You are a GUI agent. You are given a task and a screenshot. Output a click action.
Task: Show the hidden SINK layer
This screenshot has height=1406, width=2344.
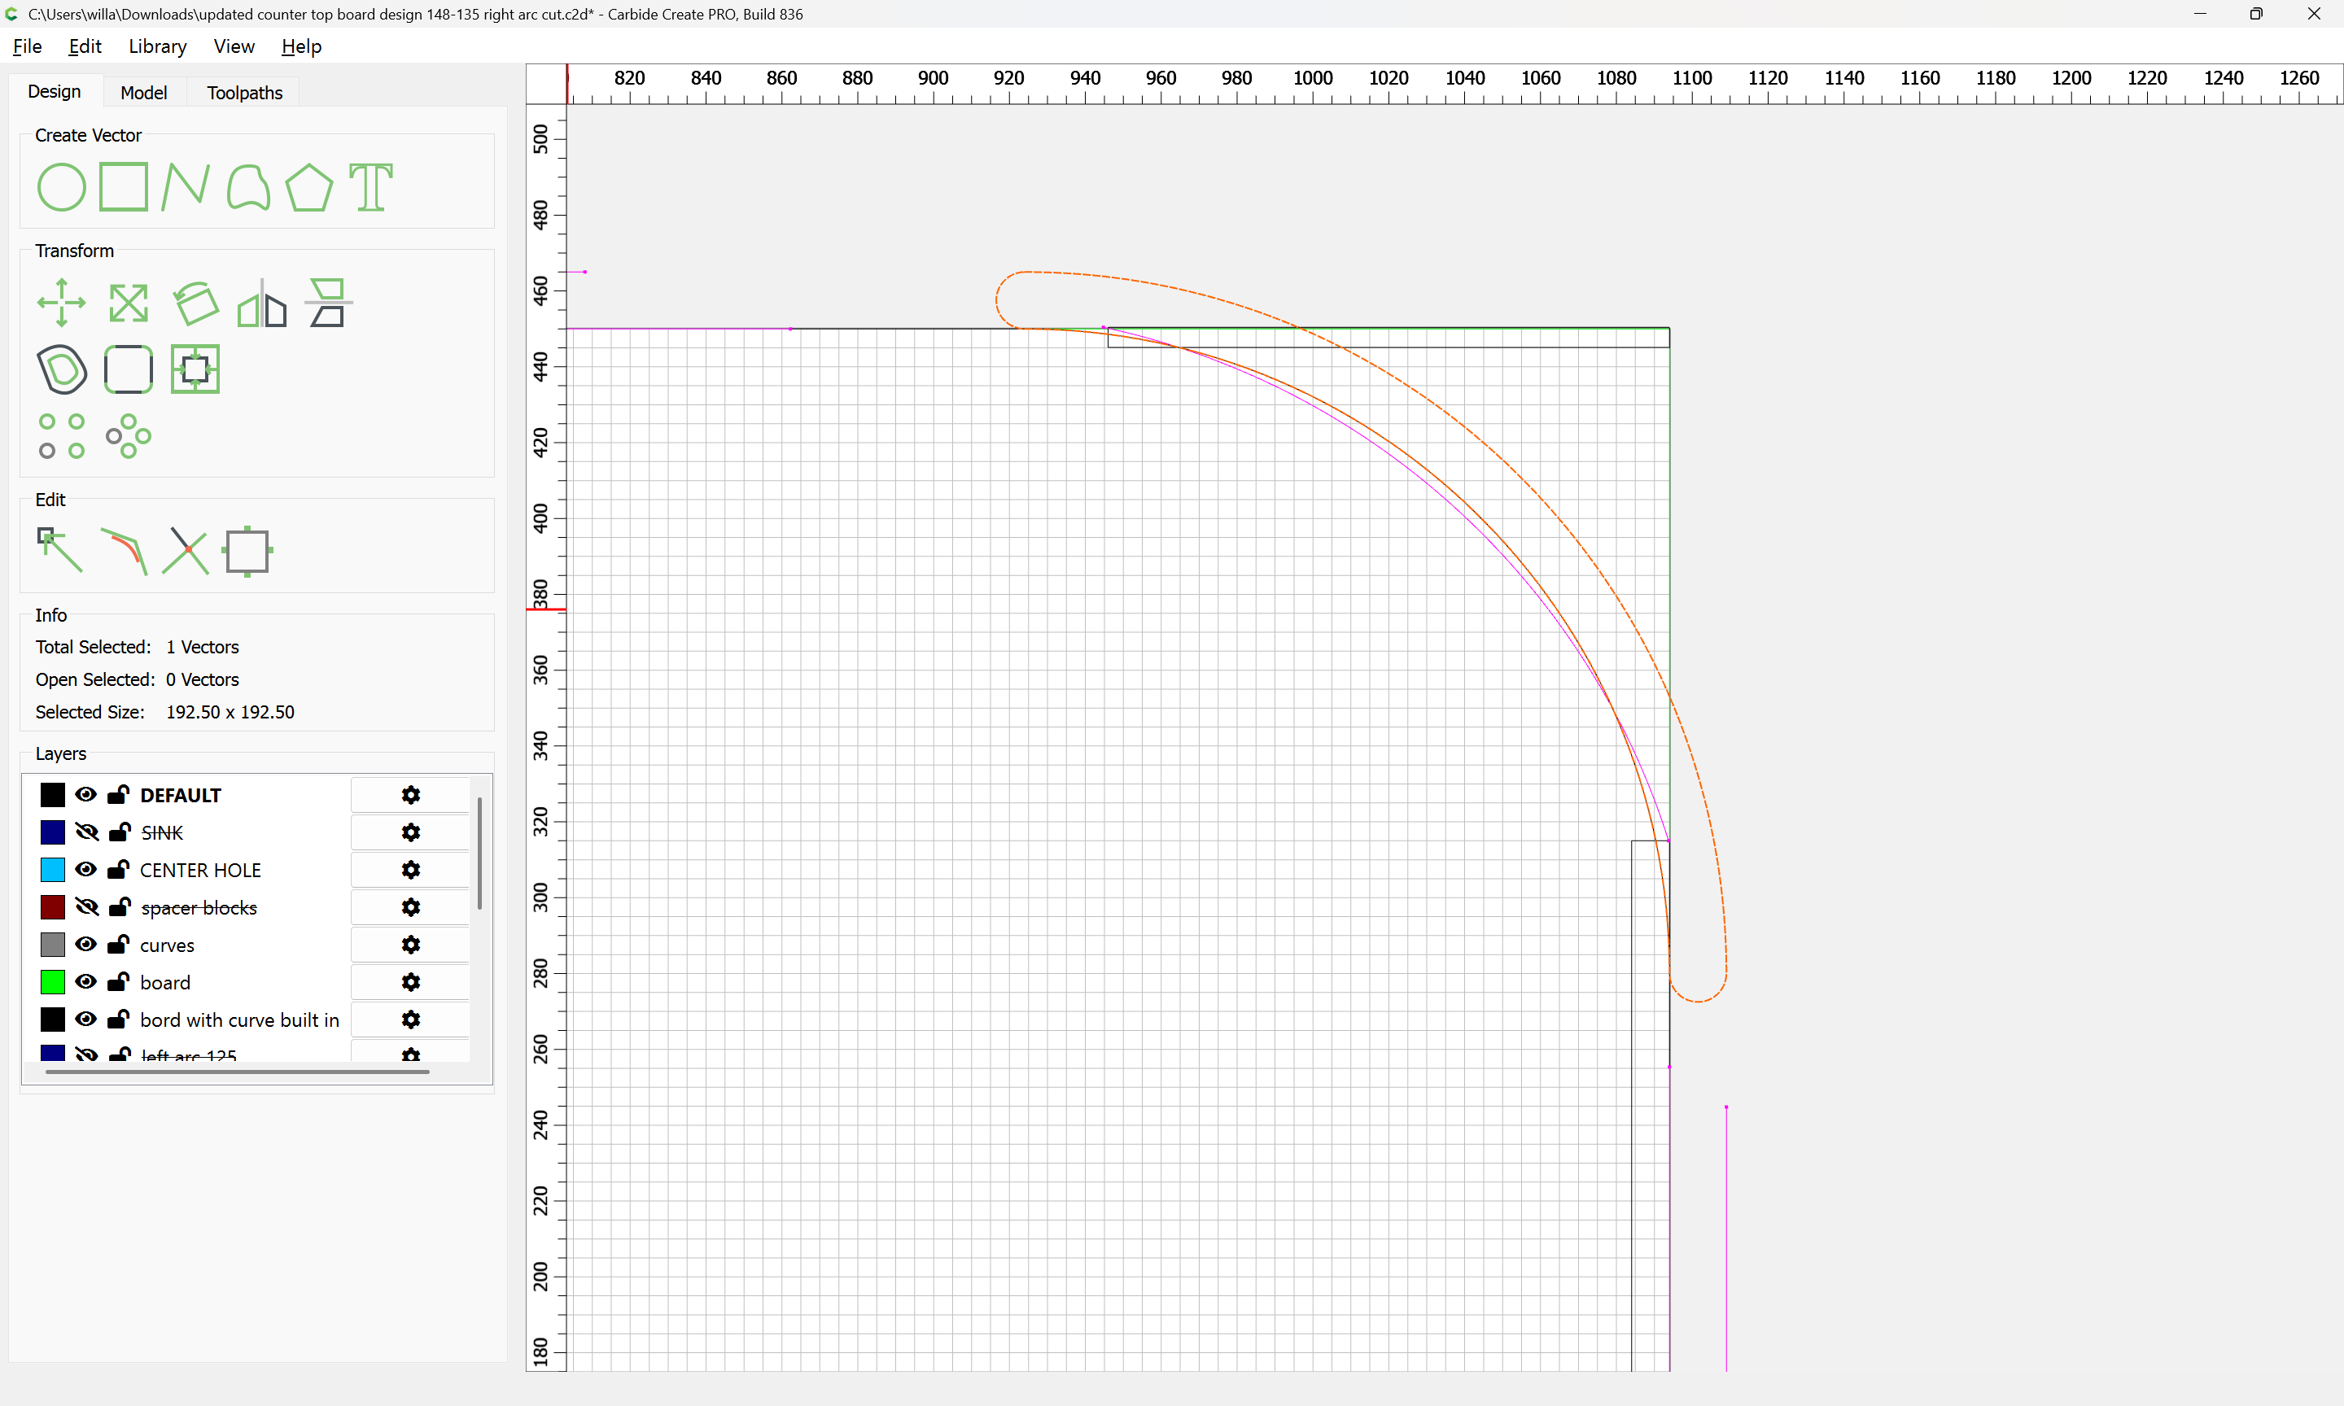(86, 832)
